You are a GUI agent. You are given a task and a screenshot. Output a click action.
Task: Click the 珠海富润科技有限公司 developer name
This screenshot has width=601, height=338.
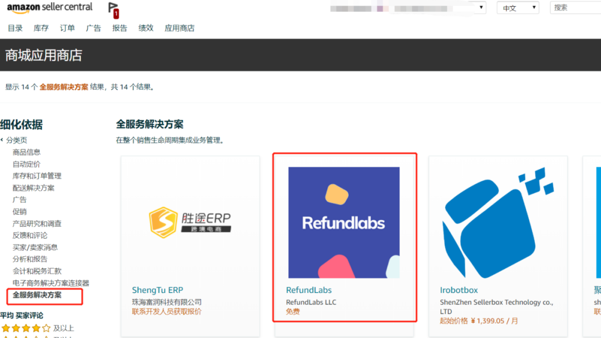pos(166,302)
